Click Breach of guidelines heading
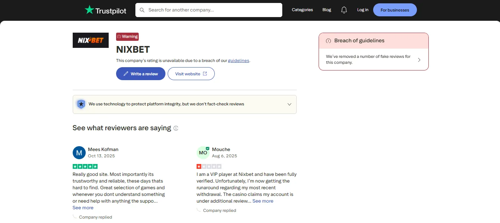The height and width of the screenshot is (223, 500). point(359,41)
